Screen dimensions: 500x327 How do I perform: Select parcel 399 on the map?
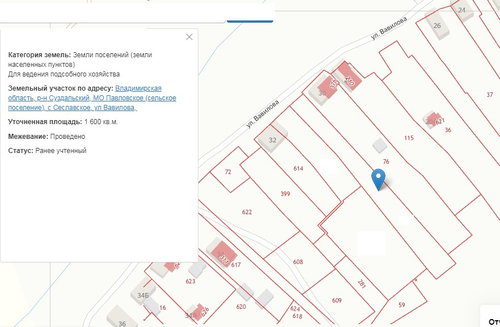[x=285, y=194]
